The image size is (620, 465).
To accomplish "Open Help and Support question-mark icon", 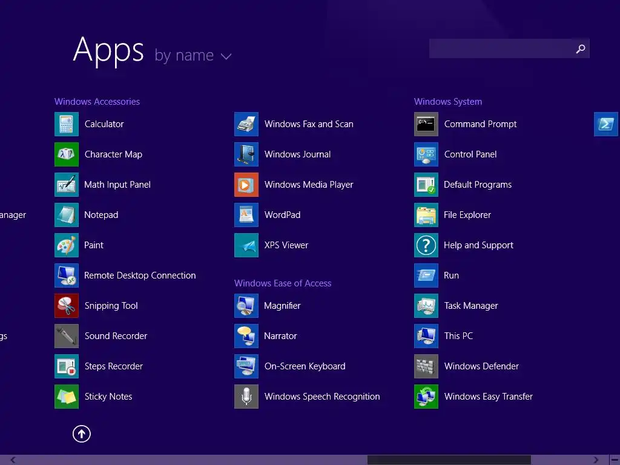I will (x=426, y=245).
